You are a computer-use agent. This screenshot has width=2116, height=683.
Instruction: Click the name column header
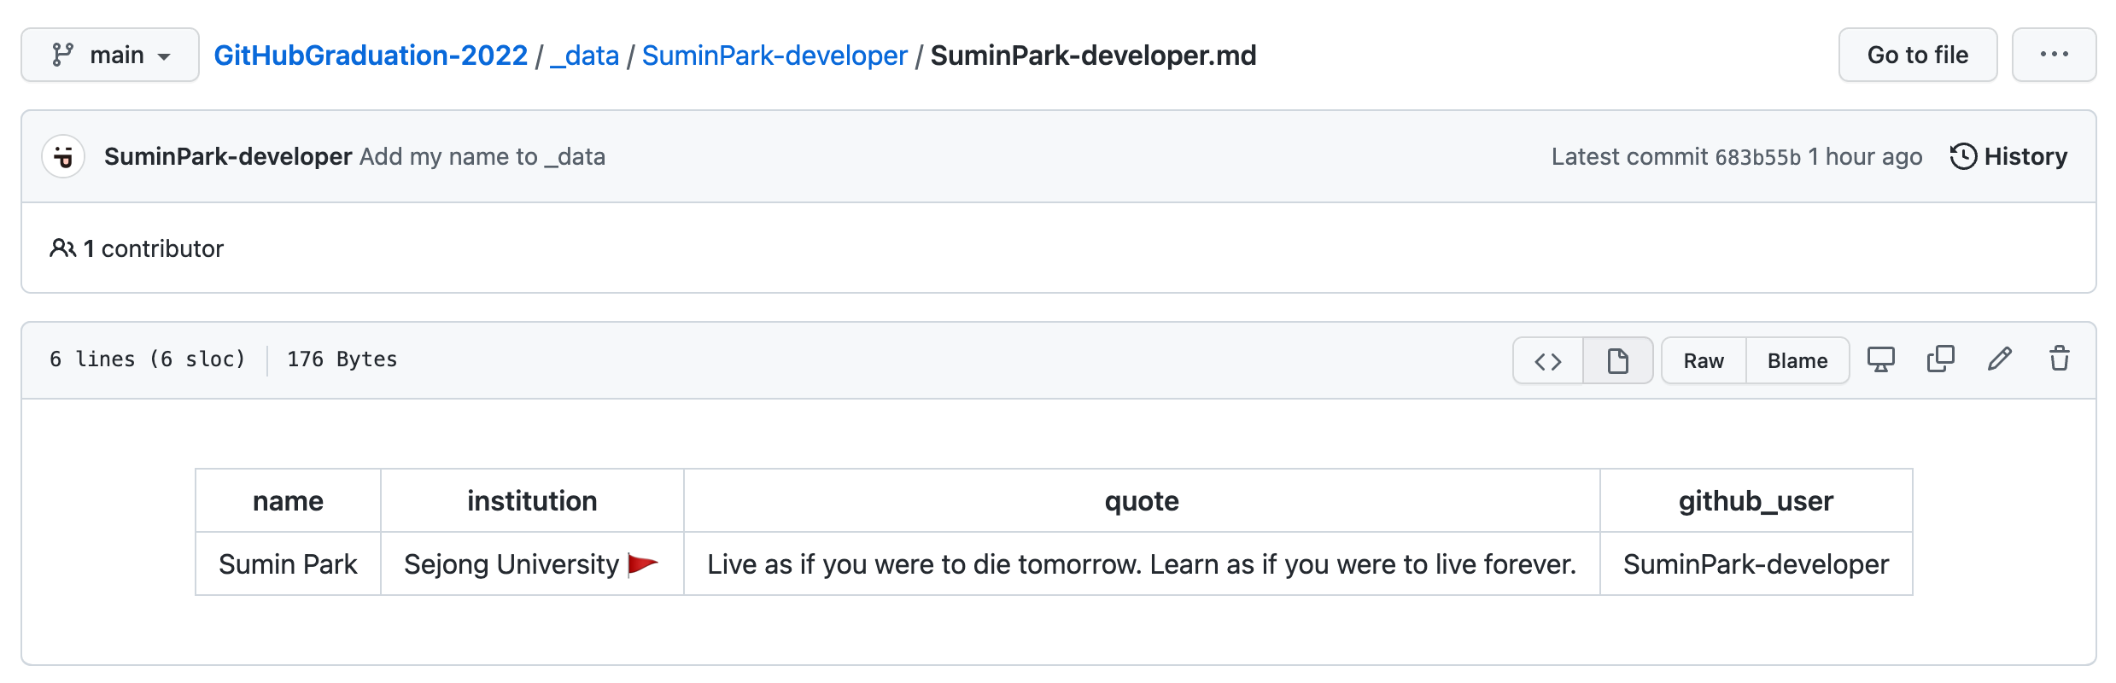tap(288, 500)
